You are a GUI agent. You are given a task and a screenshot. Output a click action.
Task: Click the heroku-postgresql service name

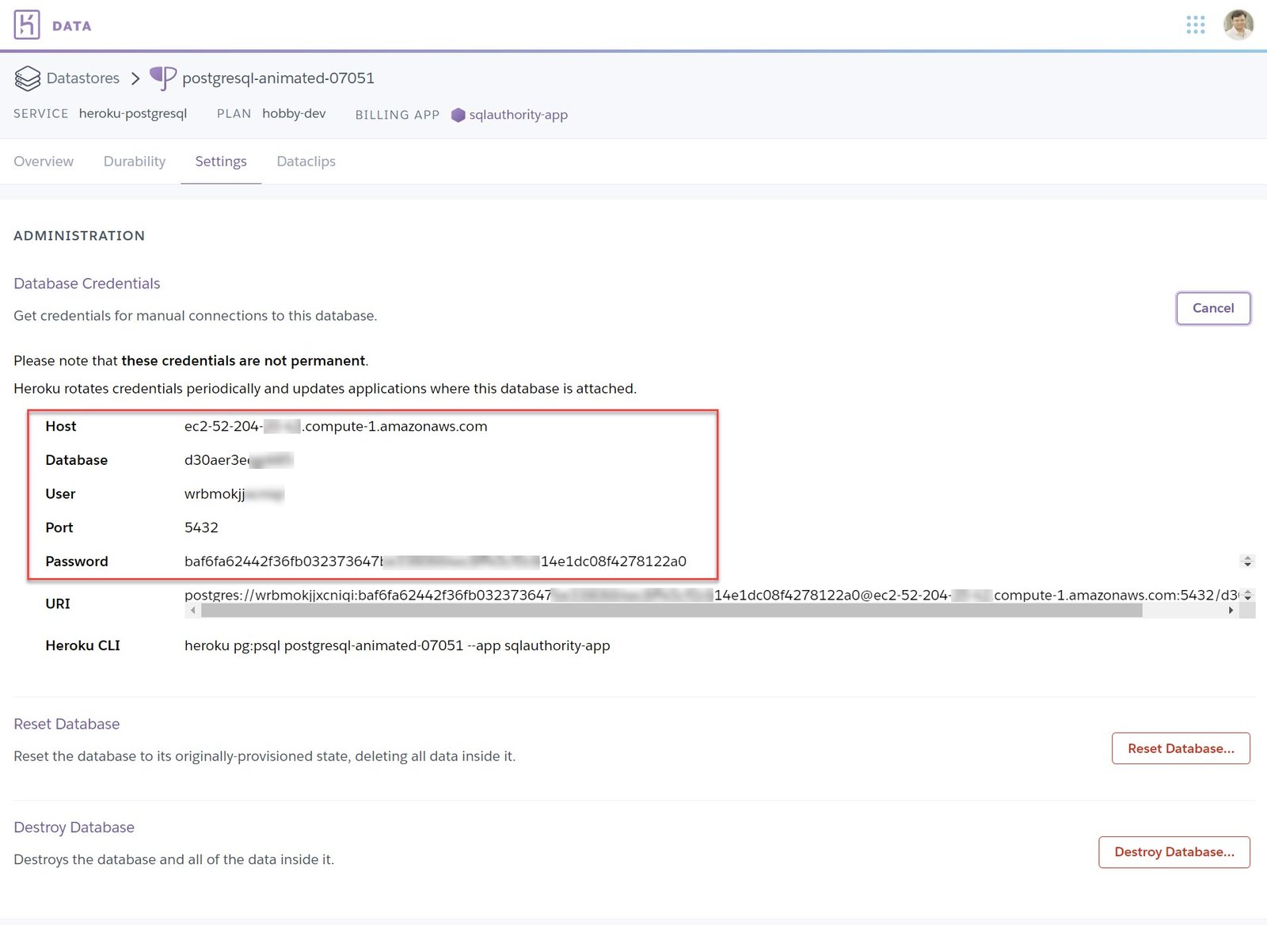coord(133,113)
